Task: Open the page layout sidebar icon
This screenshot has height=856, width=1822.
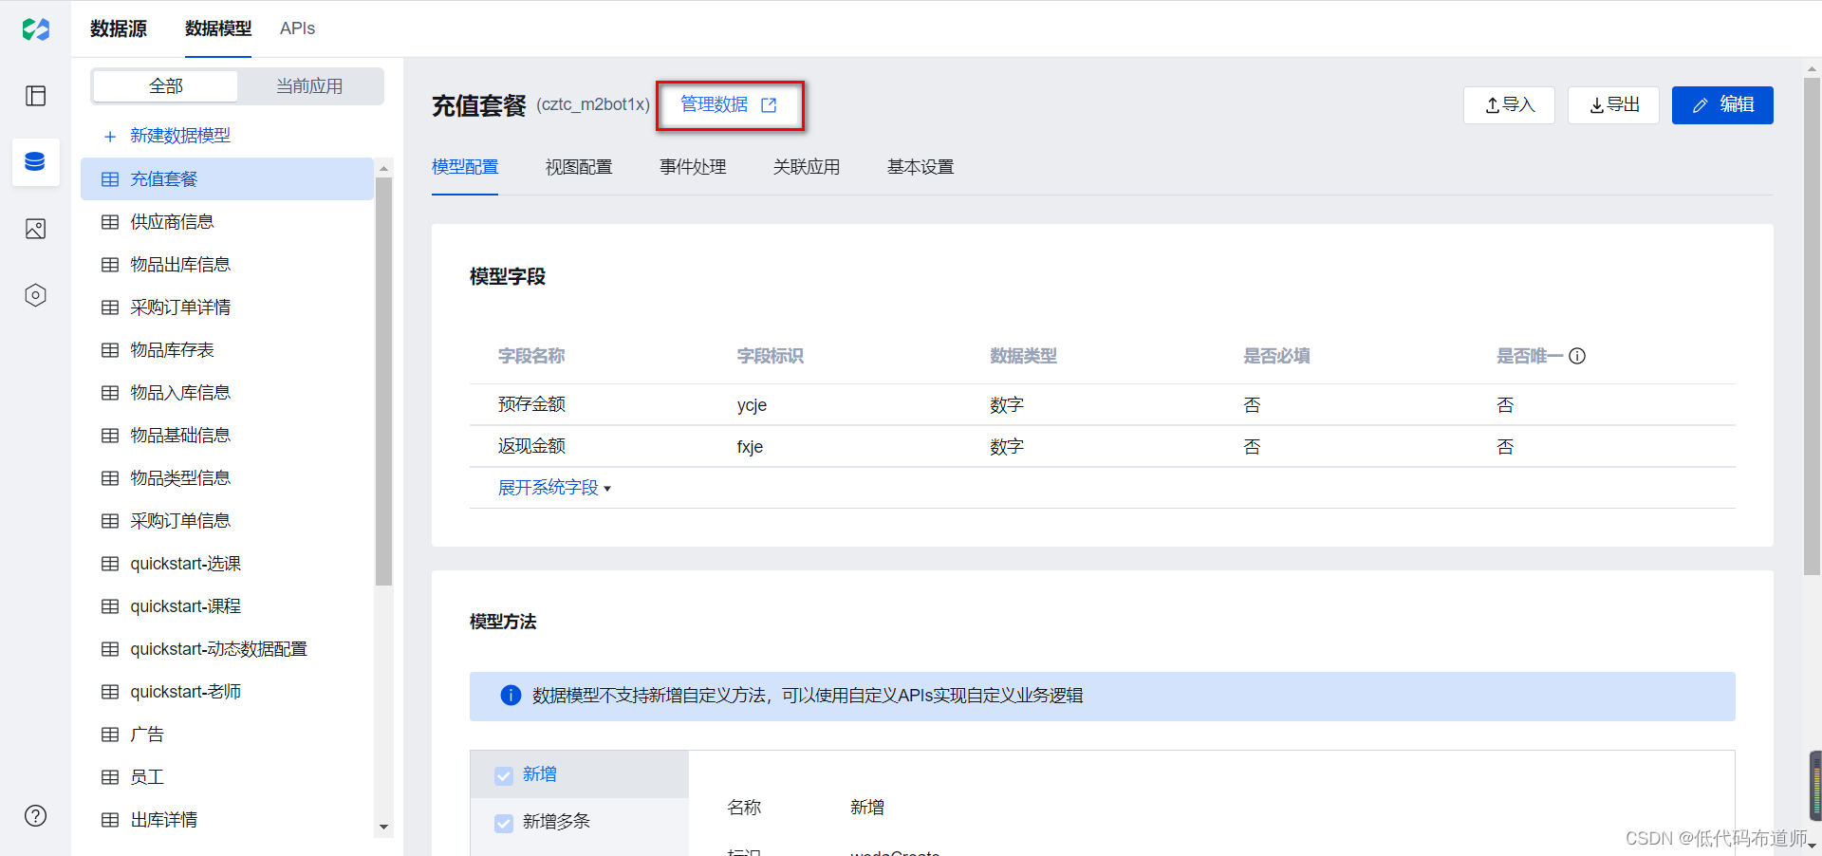Action: point(36,96)
